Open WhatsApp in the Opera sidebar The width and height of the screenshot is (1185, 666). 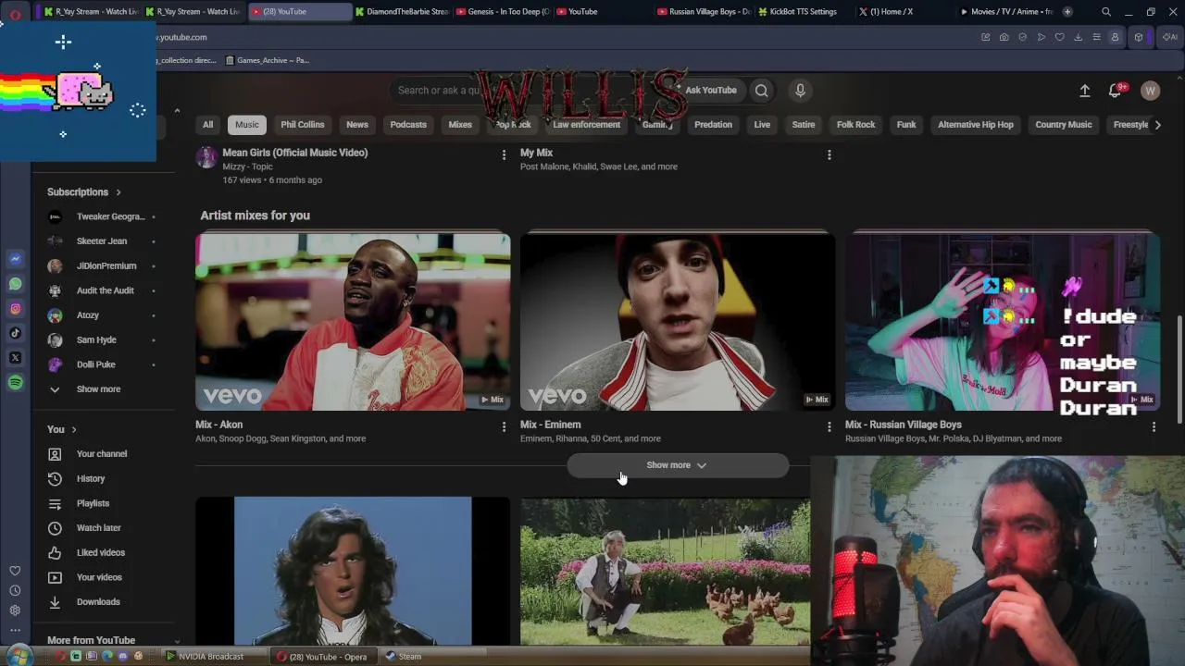(x=15, y=284)
